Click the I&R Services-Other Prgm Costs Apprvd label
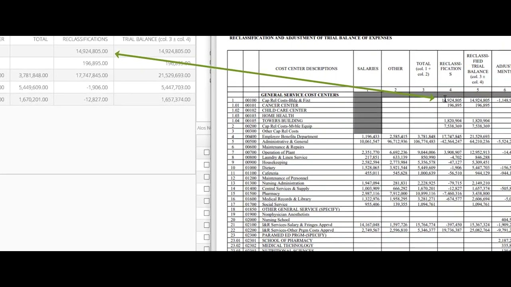The width and height of the screenshot is (511, 287). pos(298,230)
